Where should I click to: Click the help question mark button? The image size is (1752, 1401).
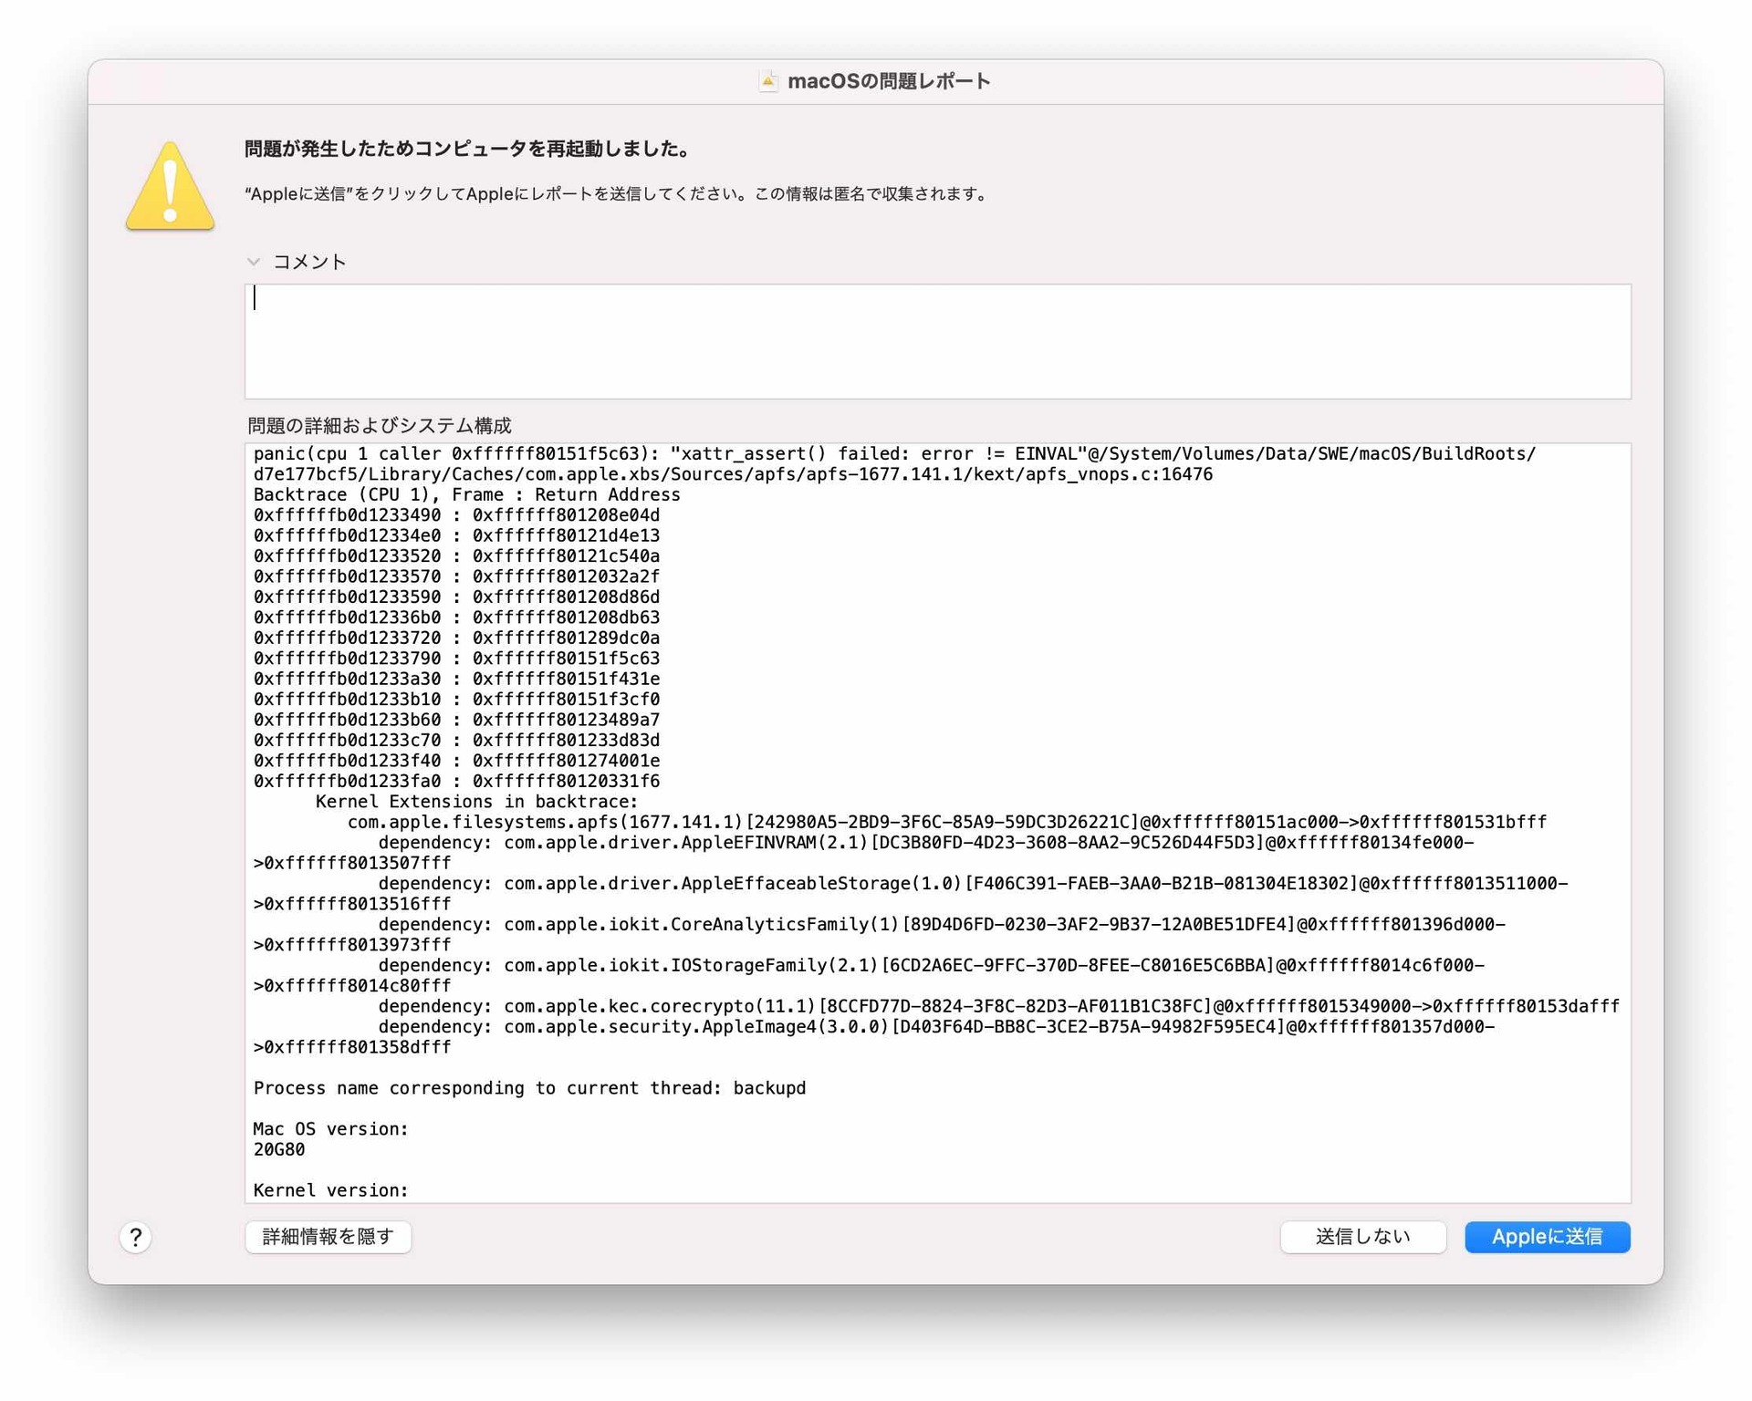[x=136, y=1237]
